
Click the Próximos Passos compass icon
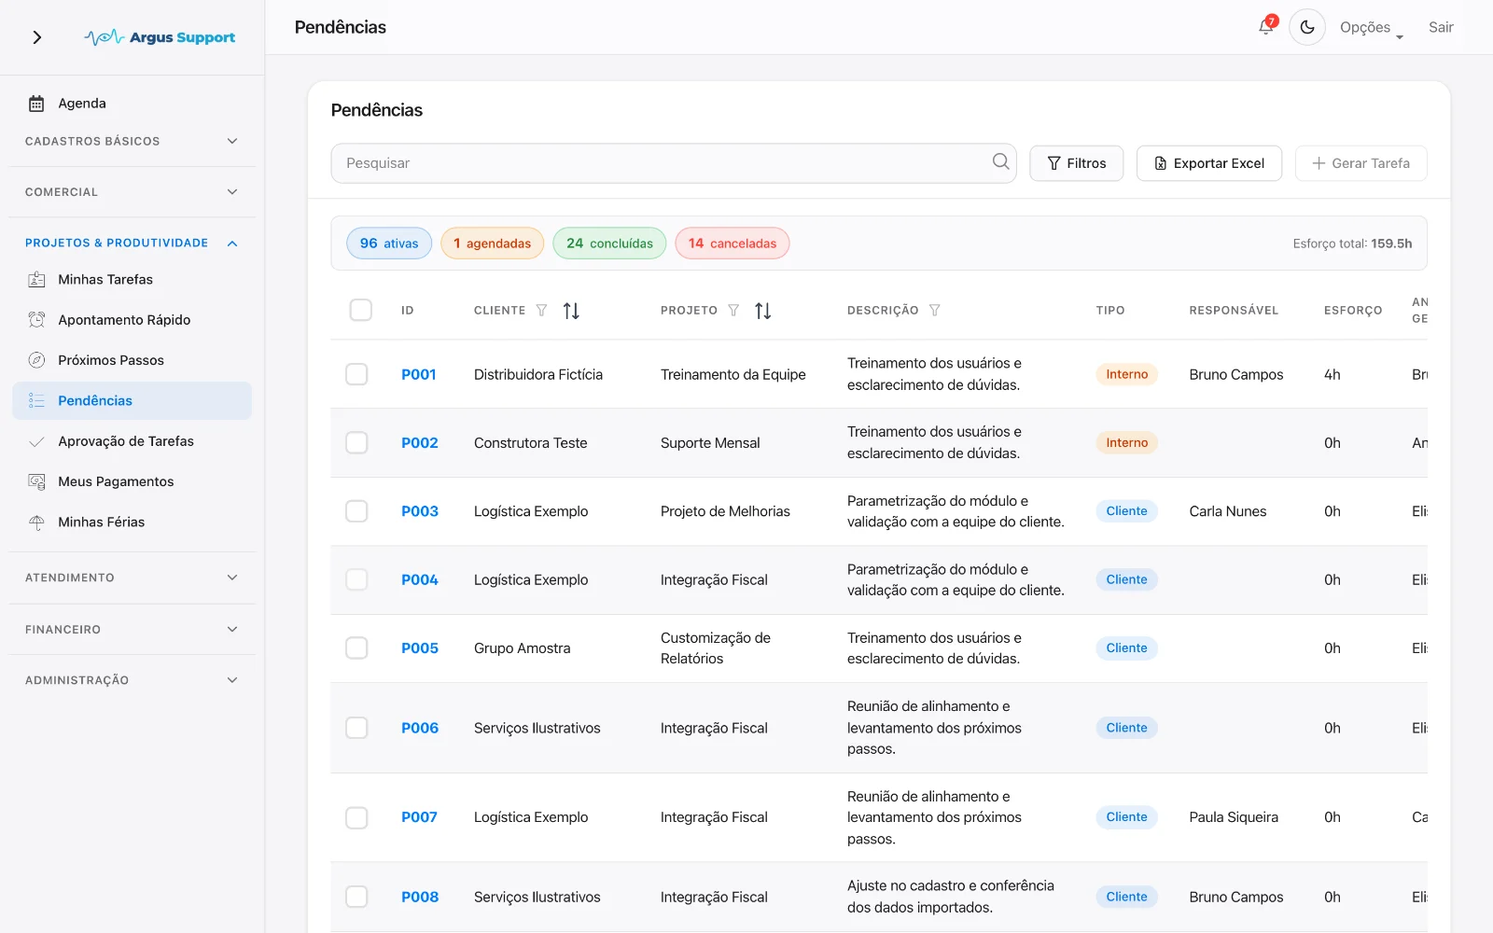coord(36,360)
